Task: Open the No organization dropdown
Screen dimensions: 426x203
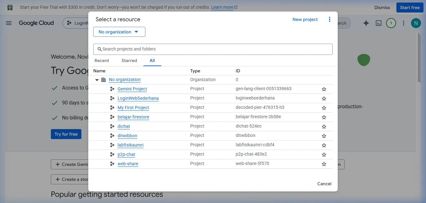Action: pyautogui.click(x=119, y=32)
